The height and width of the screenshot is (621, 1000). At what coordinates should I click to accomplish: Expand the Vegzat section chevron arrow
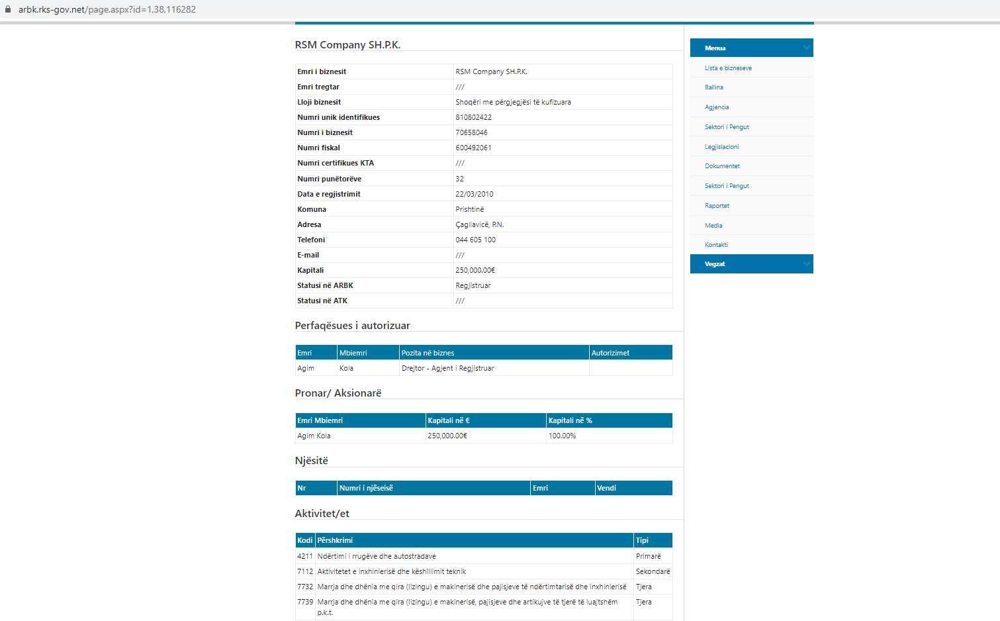click(805, 264)
